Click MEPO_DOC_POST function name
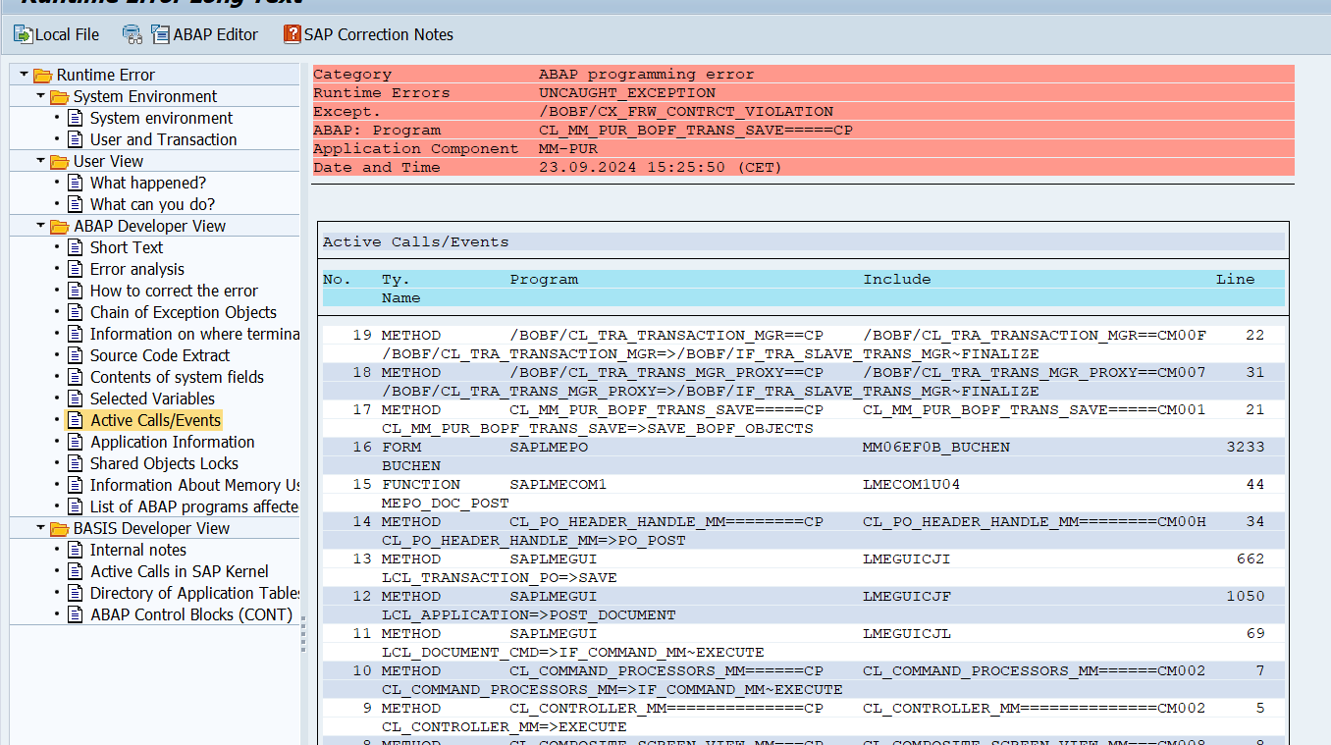1331x745 pixels. (446, 504)
